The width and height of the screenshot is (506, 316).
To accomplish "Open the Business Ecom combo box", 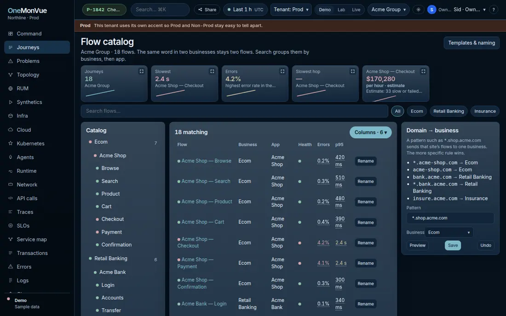I will click(x=449, y=232).
